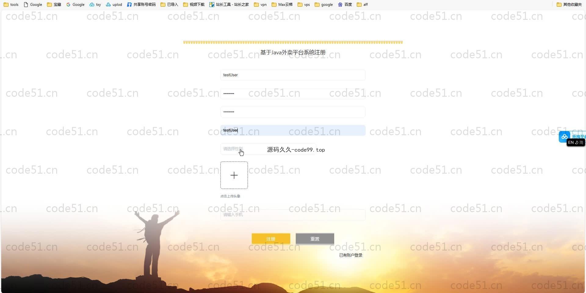Click the 注册 register button
The image size is (586, 293).
[271, 239]
